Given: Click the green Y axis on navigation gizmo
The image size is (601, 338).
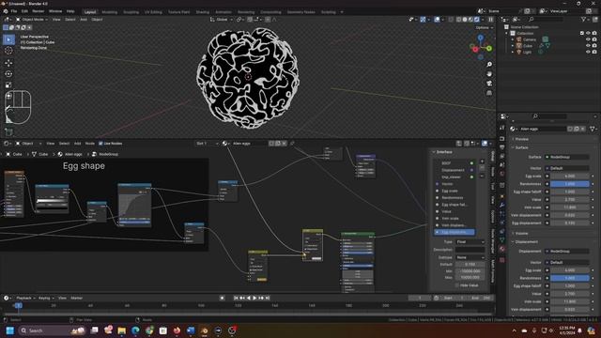Looking at the screenshot, I should (489, 48).
